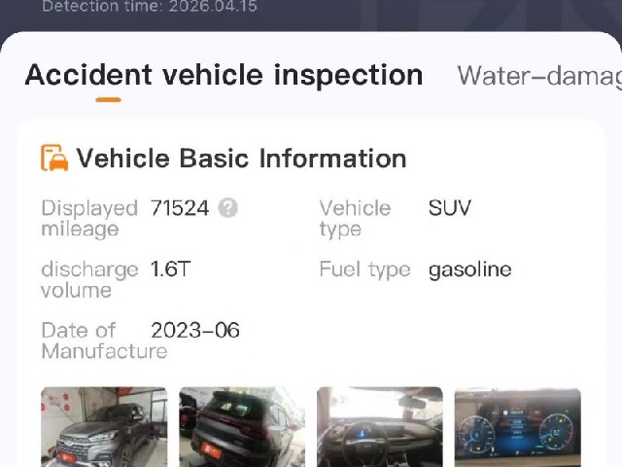The image size is (622, 467).
Task: Click the Detection time text at top
Action: click(x=150, y=7)
